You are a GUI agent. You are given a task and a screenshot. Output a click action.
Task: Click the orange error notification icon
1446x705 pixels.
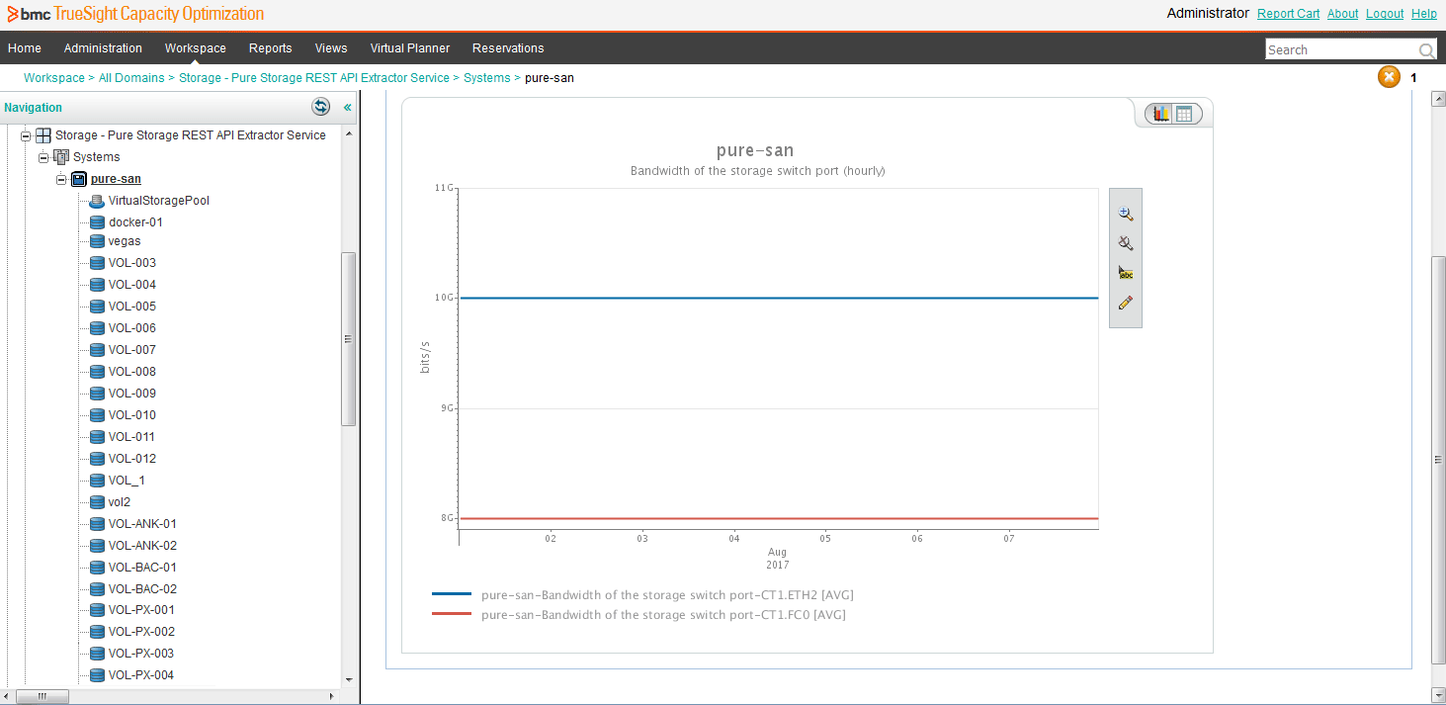[1389, 77]
